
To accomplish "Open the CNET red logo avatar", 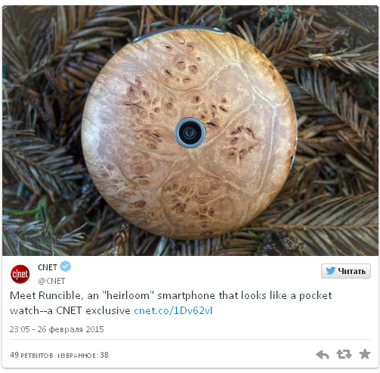I will [x=20, y=274].
